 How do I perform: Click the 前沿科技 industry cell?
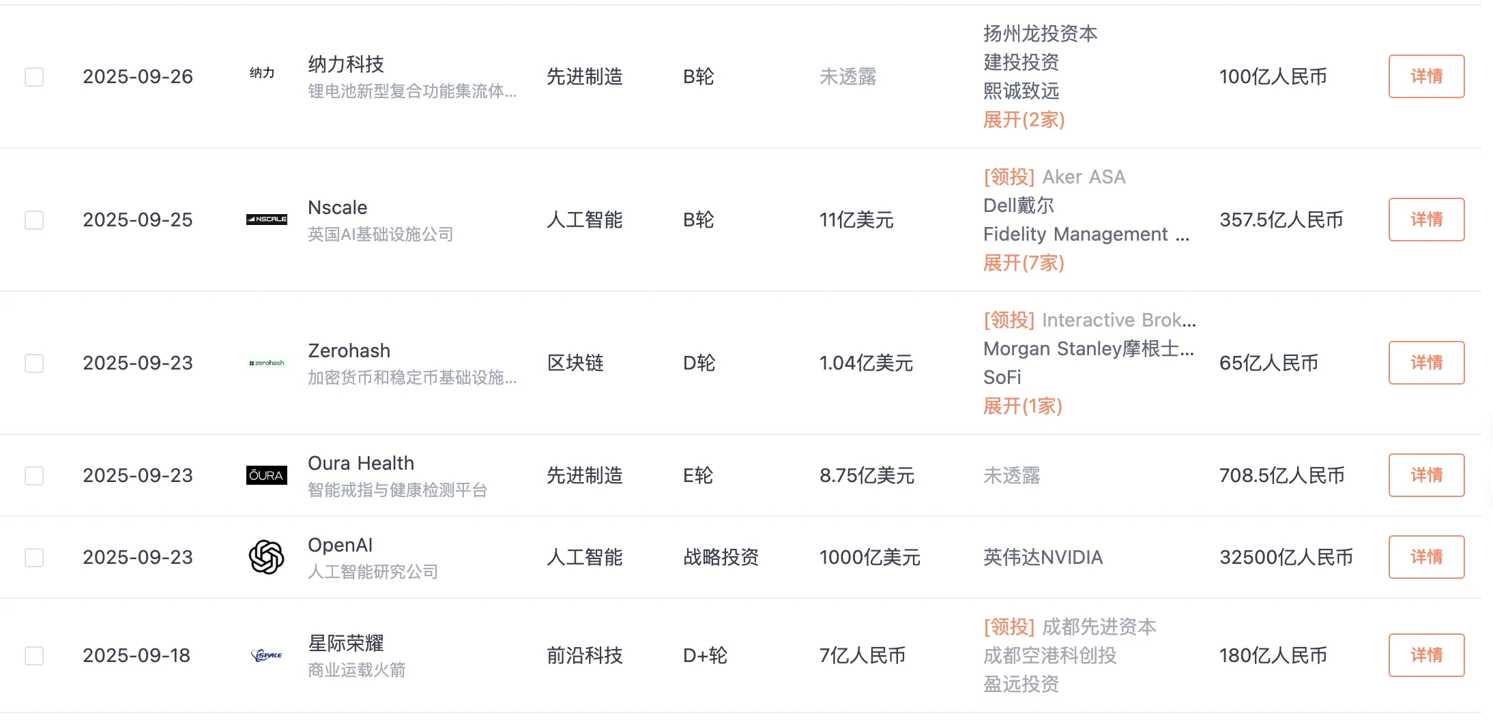coord(585,656)
